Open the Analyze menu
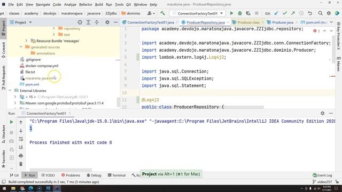 coord(70,4)
